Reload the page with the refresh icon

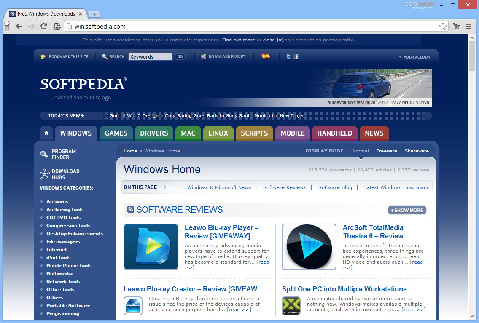(x=44, y=27)
